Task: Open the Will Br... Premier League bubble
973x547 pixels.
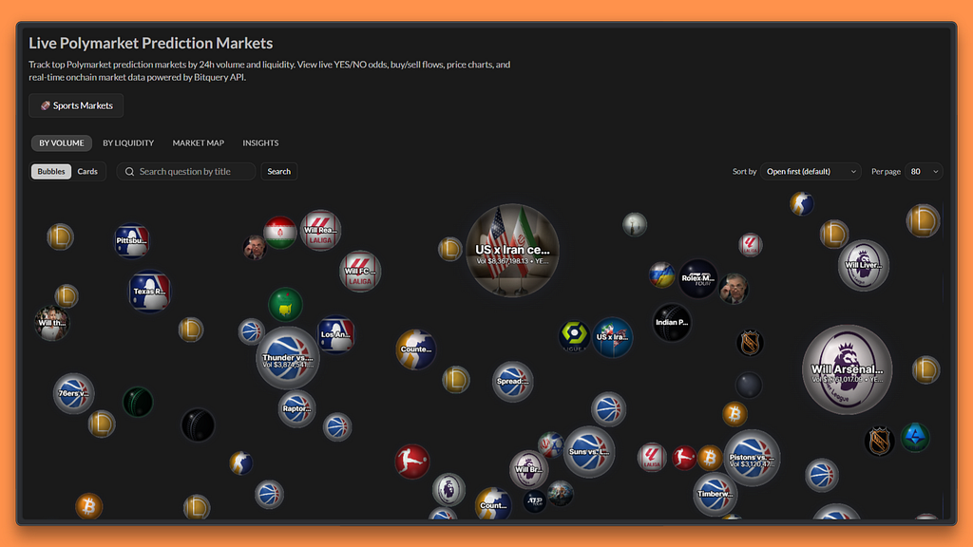Action: click(x=528, y=469)
